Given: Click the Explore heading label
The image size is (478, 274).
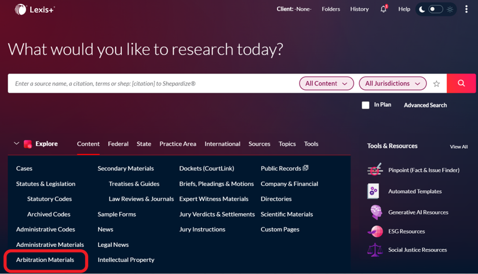Looking at the screenshot, I should pos(47,144).
